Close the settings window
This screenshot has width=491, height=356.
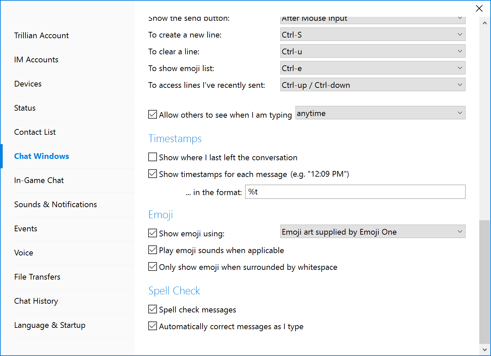[479, 8]
